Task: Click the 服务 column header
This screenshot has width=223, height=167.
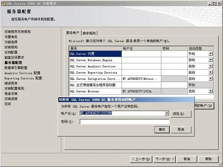Action: tap(95, 49)
